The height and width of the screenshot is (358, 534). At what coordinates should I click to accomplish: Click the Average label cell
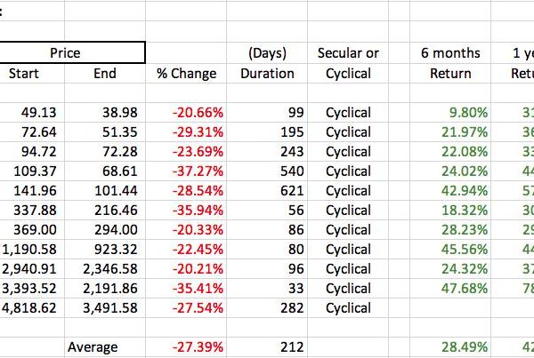pyautogui.click(x=105, y=347)
